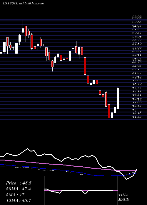Click inside the Live MACD inset chart

click(81, 190)
